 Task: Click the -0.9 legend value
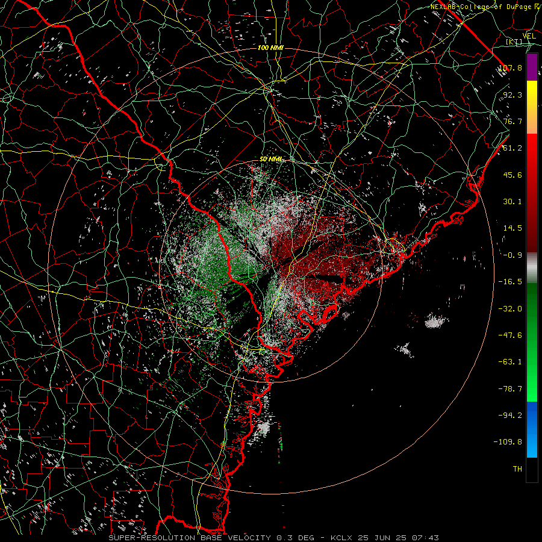click(513, 255)
